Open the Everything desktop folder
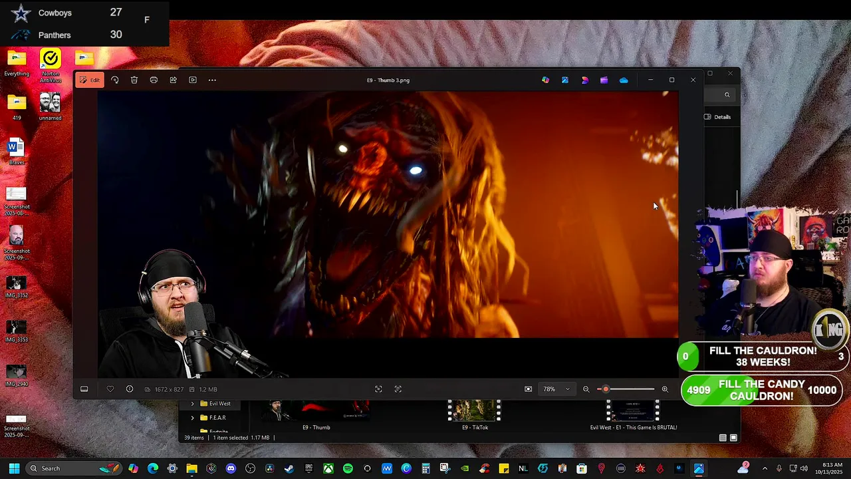The height and width of the screenshot is (479, 851). 17,64
